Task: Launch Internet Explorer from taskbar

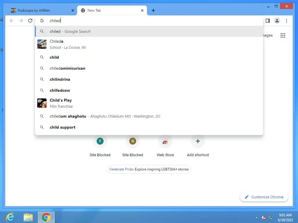Action: 10,217
